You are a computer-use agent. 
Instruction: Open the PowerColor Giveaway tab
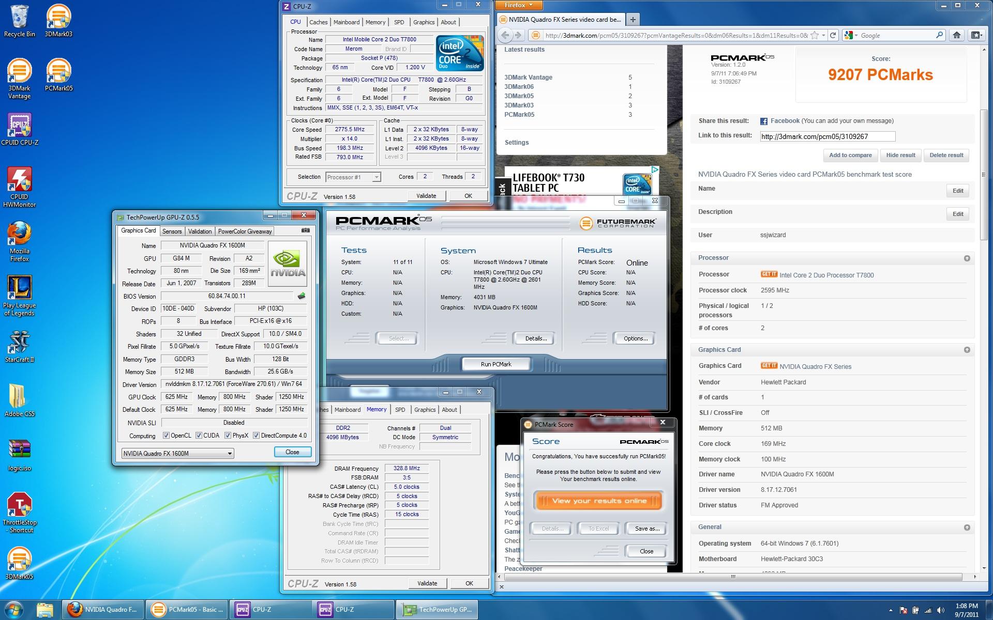tap(245, 231)
